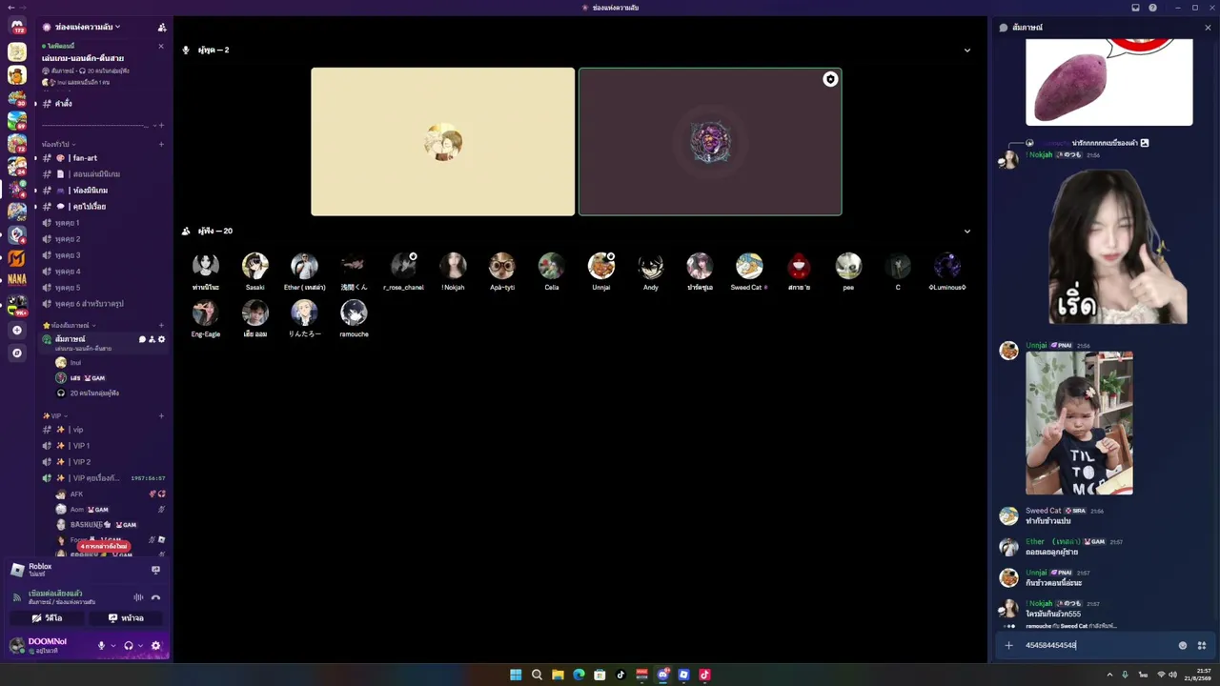Viewport: 1220px width, 686px height.
Task: Open the headphone output options arrow
Action: (140, 645)
